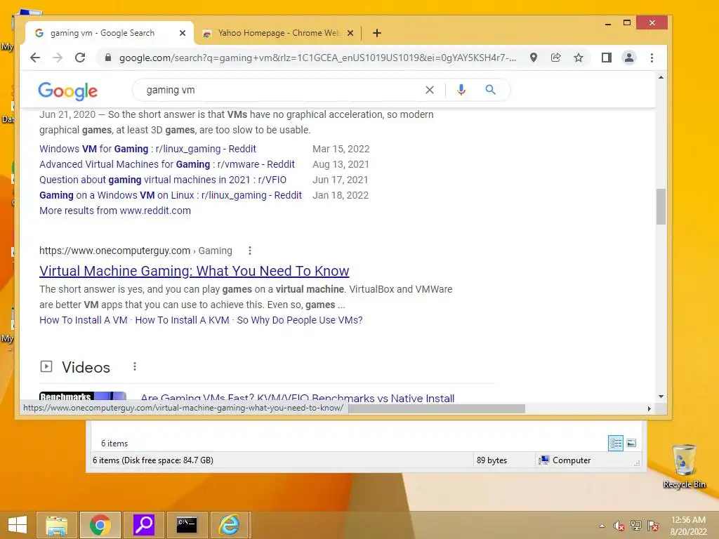Screen dimensions: 719x539
Task: Follow the How To Install A VM sitelink
Action: point(84,320)
